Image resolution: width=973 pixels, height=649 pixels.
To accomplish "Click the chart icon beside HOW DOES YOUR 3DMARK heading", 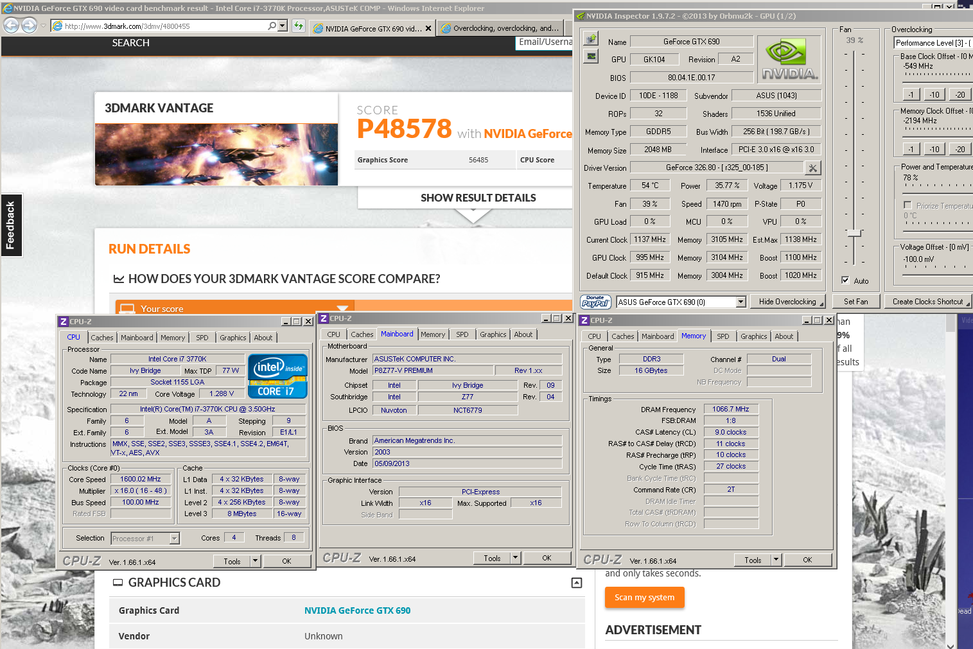I will 118,279.
